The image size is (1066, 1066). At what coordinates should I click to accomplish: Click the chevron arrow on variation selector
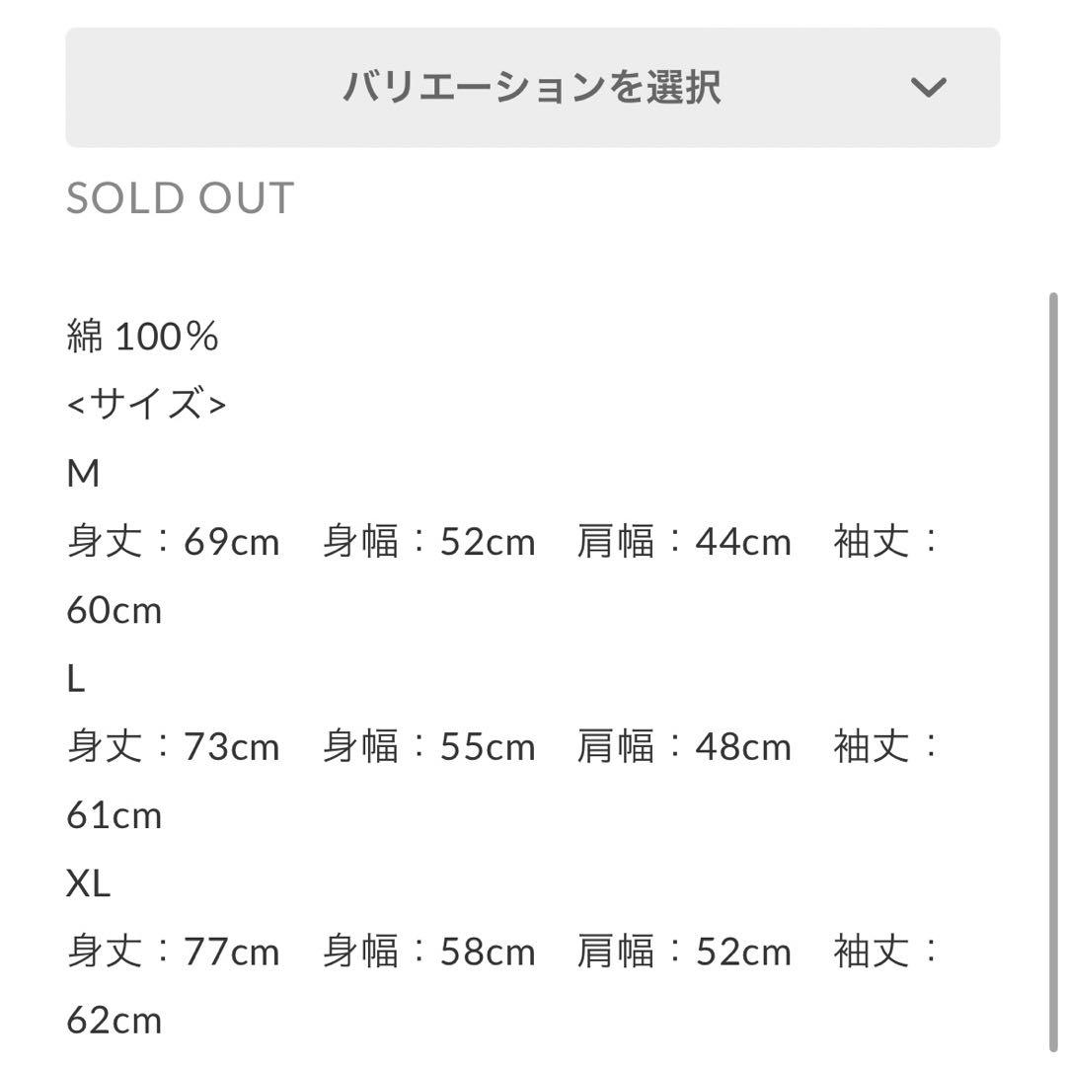[928, 88]
